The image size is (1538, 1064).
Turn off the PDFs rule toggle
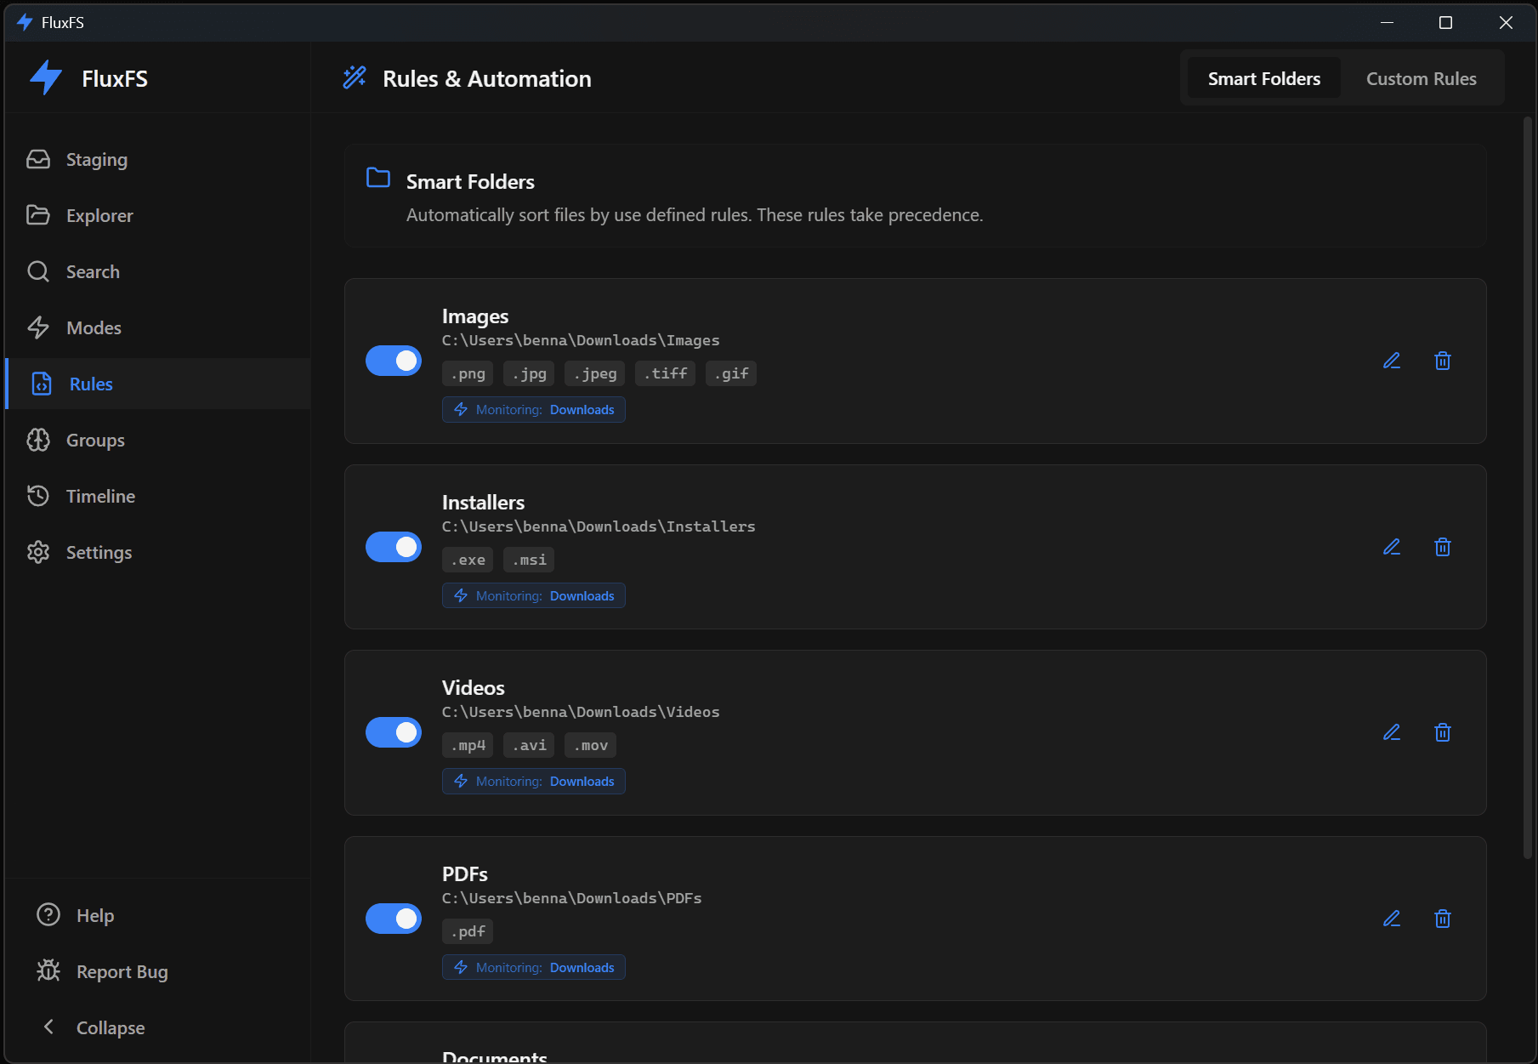coord(393,919)
